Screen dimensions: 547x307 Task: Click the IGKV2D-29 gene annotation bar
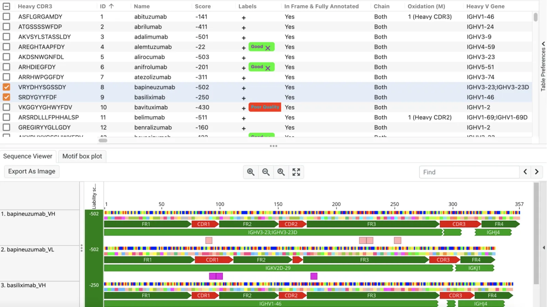pos(279,268)
